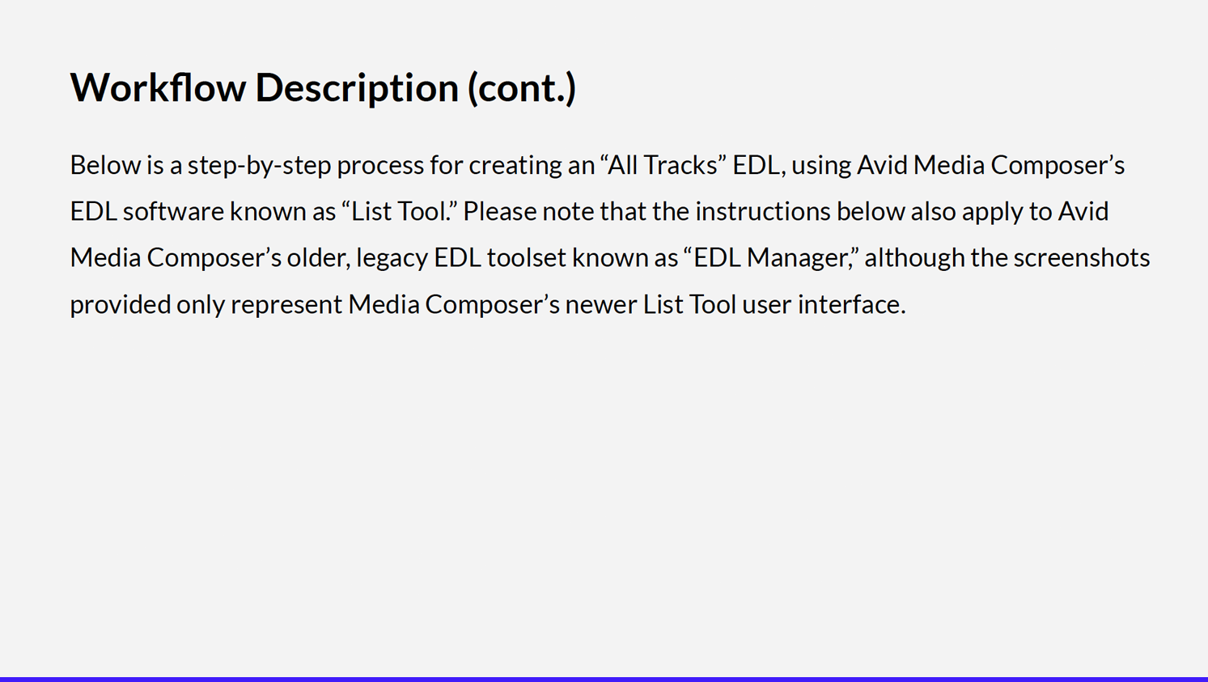Click the word "newer" in the last line
The height and width of the screenshot is (682, 1208).
tap(601, 305)
